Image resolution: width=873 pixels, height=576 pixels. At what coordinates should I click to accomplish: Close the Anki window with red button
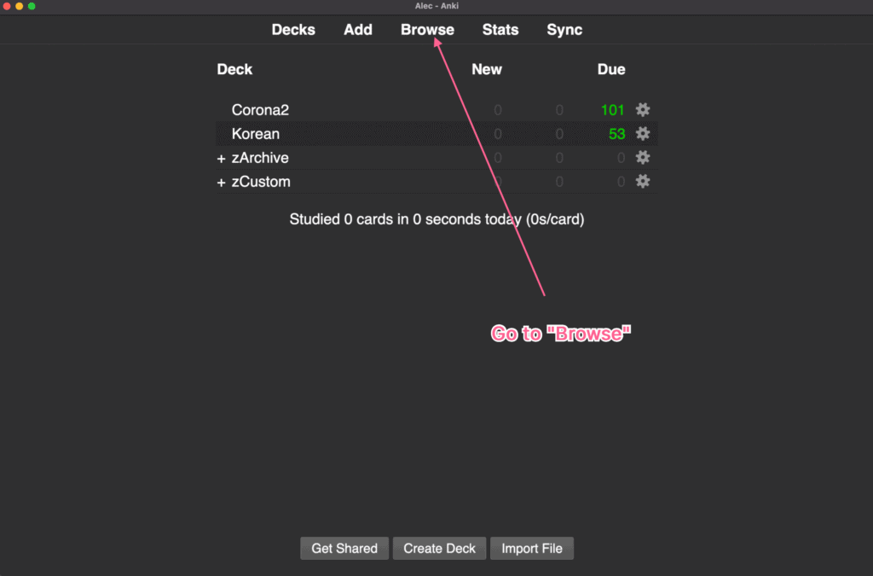click(x=7, y=6)
